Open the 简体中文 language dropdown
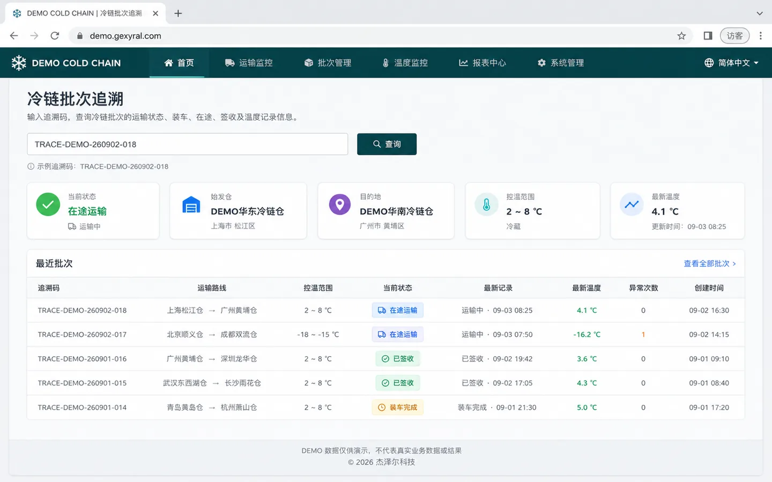Viewport: 772px width, 482px height. click(732, 63)
